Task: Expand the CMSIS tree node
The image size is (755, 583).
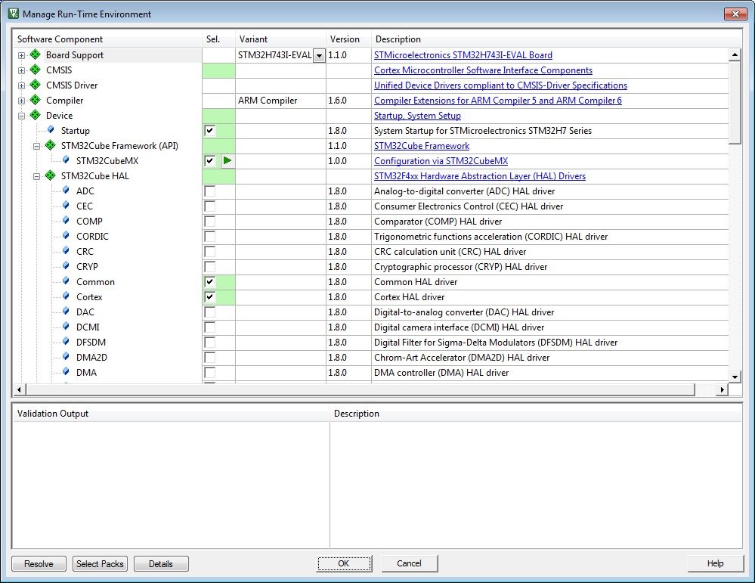Action: pyautogui.click(x=21, y=70)
